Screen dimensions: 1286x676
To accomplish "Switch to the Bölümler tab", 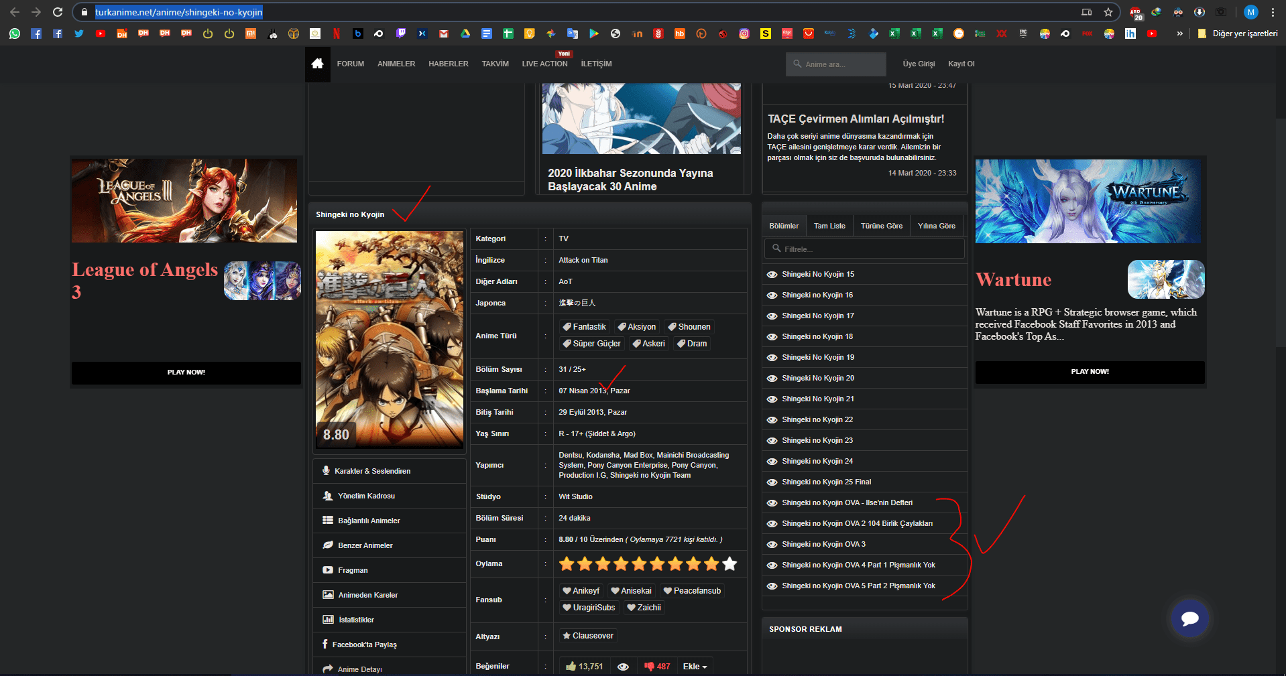I will click(784, 226).
